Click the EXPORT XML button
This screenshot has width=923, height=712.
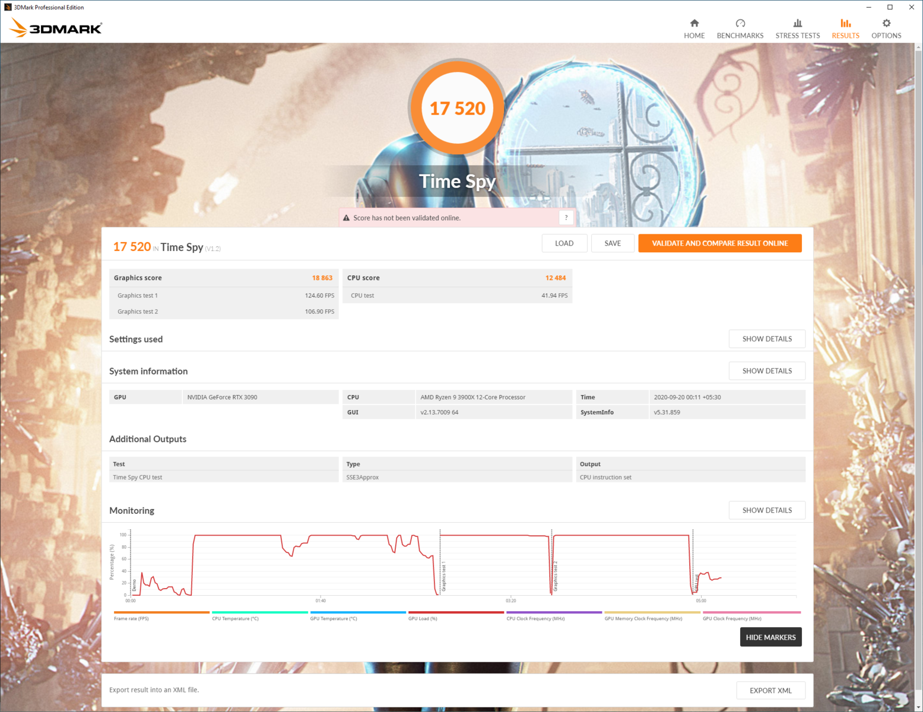click(770, 691)
